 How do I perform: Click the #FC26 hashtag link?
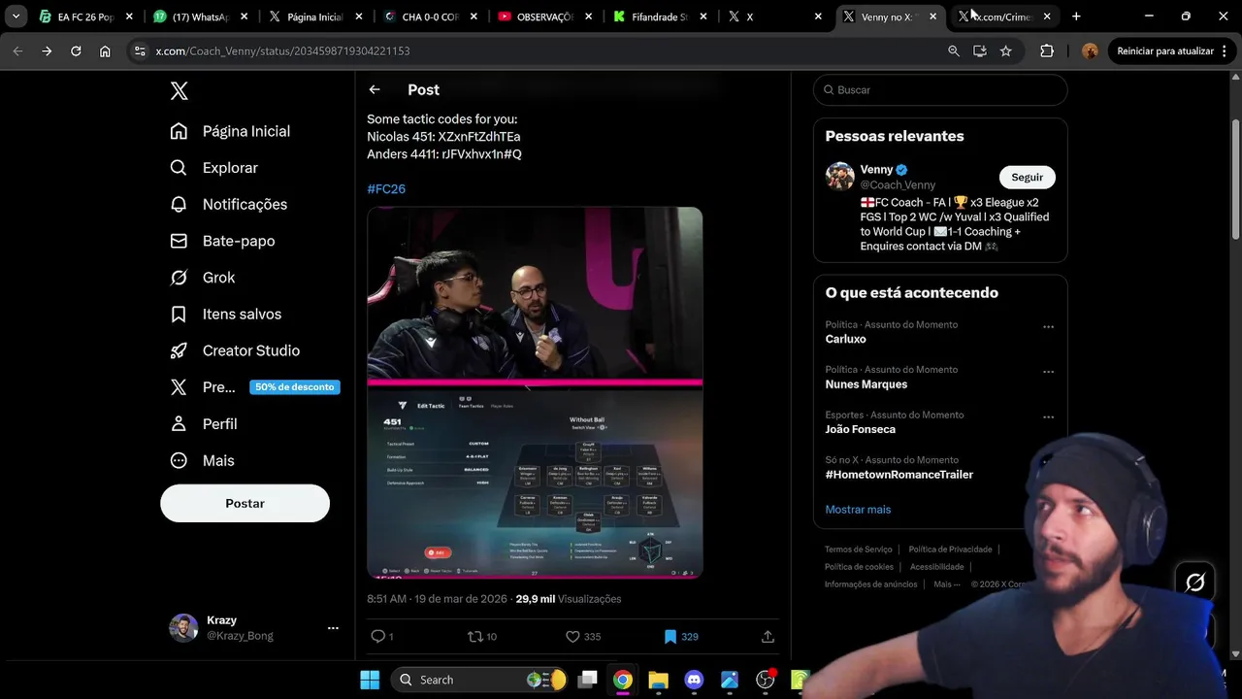tap(386, 189)
